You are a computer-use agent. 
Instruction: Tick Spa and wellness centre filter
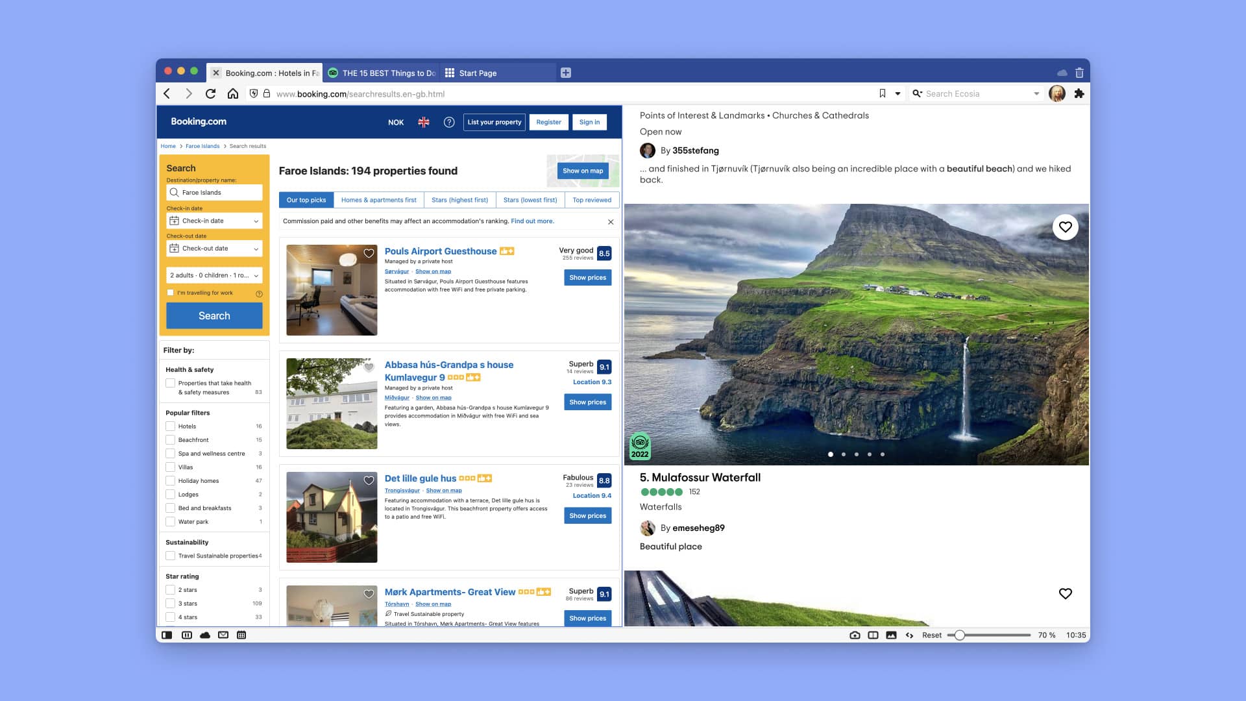171,454
